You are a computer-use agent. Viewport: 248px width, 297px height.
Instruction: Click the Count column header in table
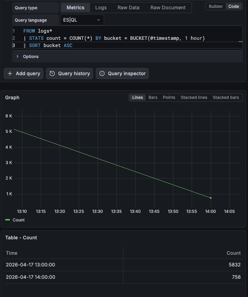pyautogui.click(x=234, y=253)
